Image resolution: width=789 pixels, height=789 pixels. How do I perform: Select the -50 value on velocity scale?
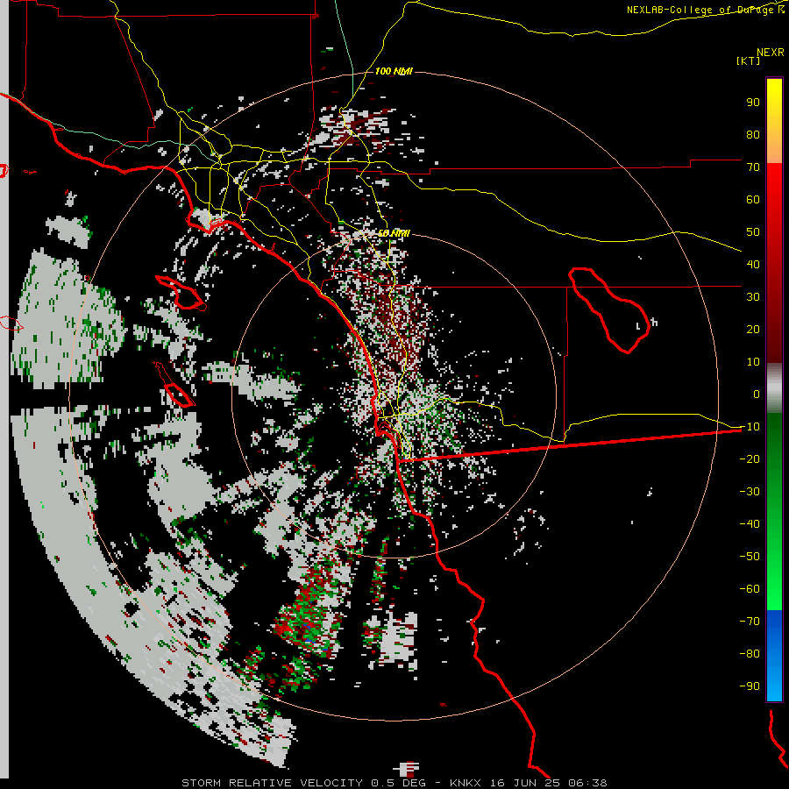[x=750, y=557]
